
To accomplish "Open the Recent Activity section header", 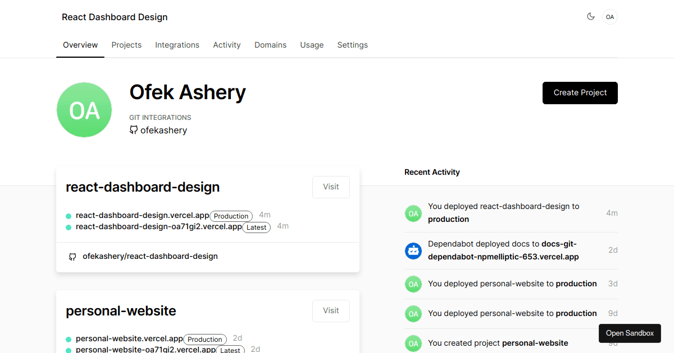I will point(432,172).
